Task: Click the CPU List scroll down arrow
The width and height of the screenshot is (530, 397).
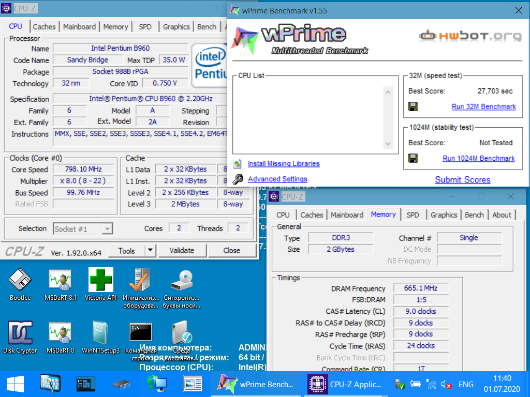Action: coord(388,144)
